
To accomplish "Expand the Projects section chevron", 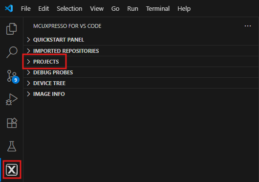I will [28, 62].
